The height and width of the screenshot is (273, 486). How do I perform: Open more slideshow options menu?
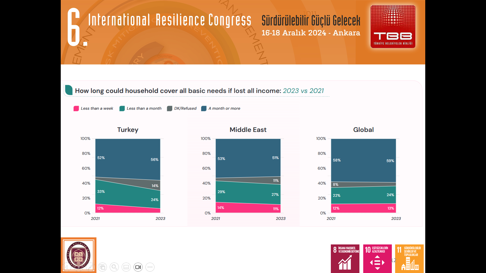150,267
